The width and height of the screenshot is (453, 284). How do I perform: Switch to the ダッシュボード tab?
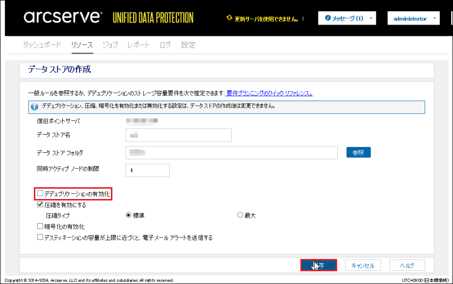coord(42,45)
